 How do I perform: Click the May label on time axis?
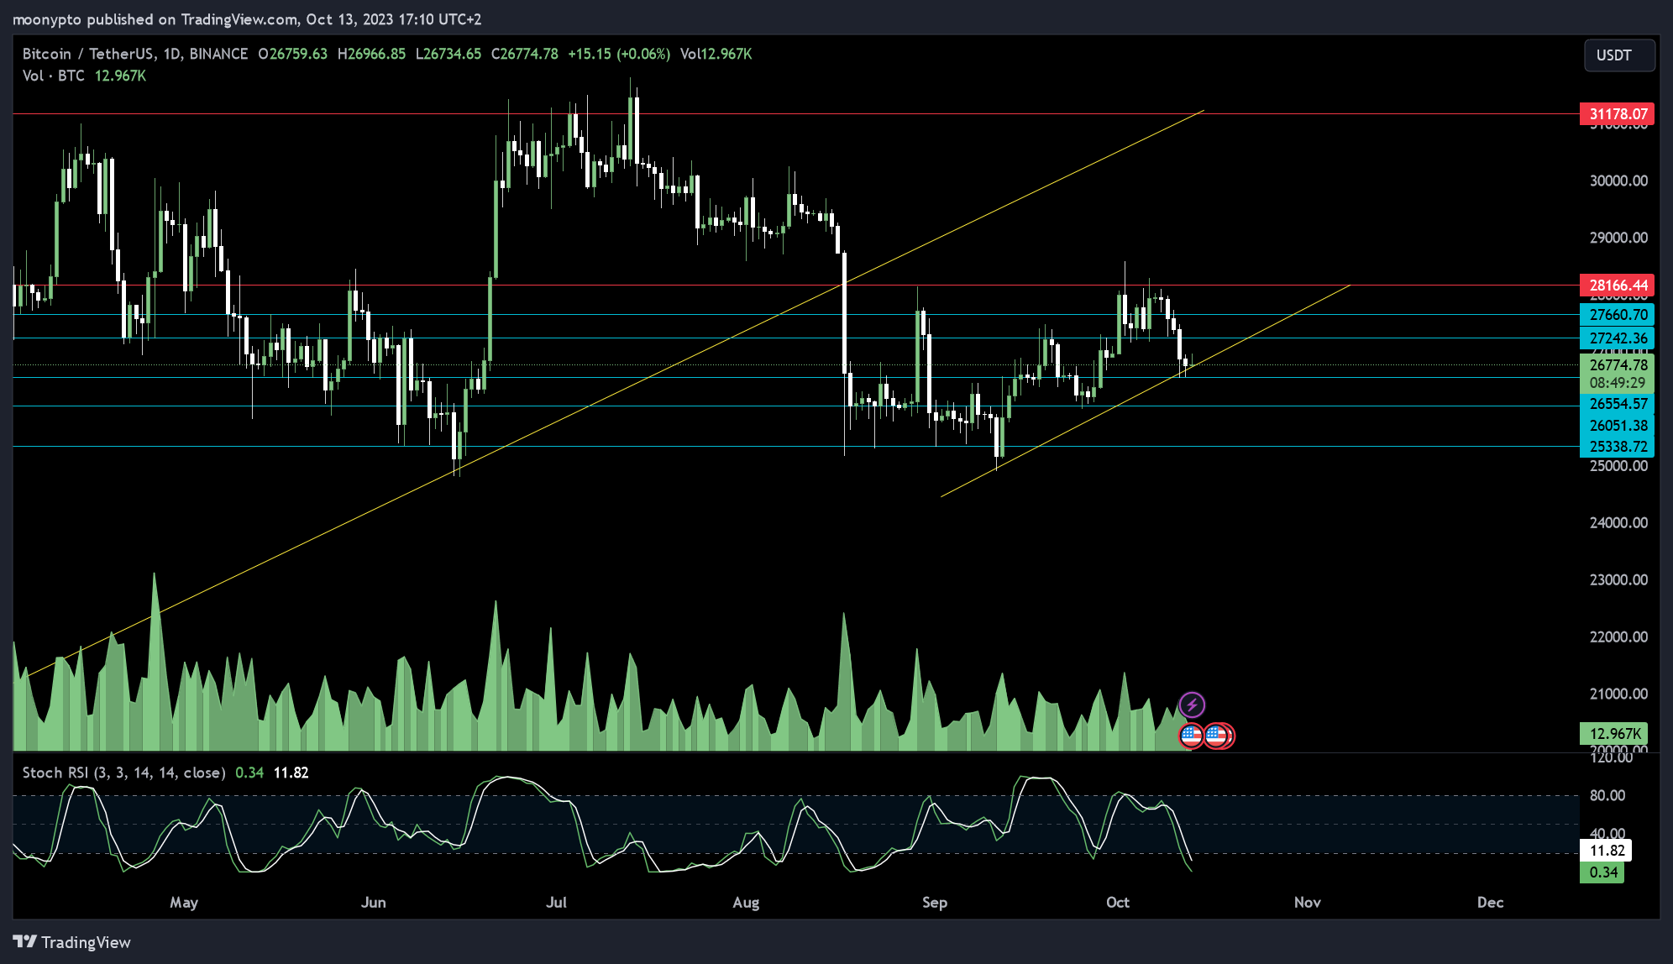coord(184,903)
